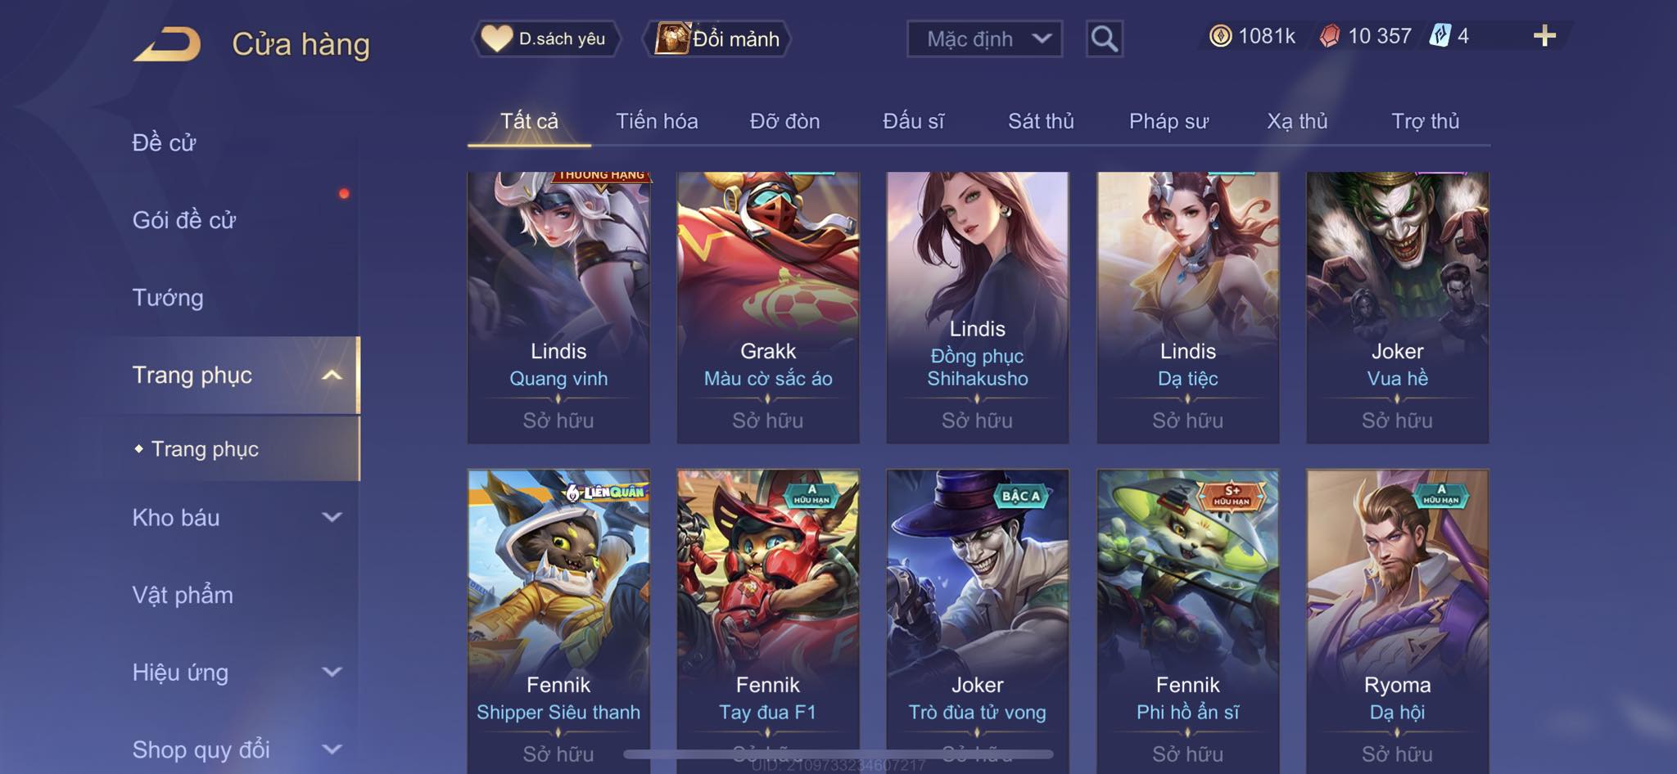1677x774 pixels.
Task: Expand the Hiệu ứng sidebar section
Action: (x=332, y=673)
